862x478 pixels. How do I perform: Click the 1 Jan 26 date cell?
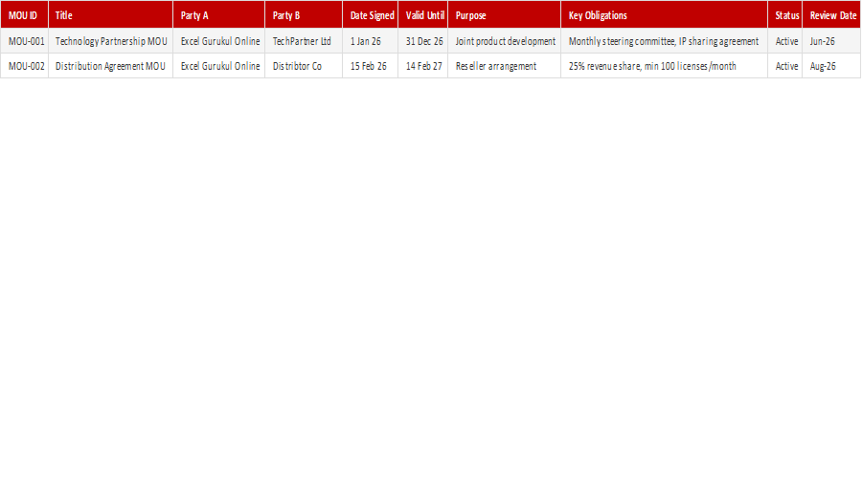tap(370, 41)
